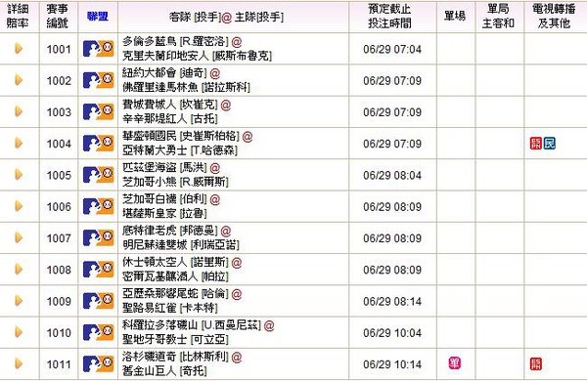The height and width of the screenshot is (381, 587).
Task: Click deadline time 06/29 10:04
Action: tap(392, 333)
